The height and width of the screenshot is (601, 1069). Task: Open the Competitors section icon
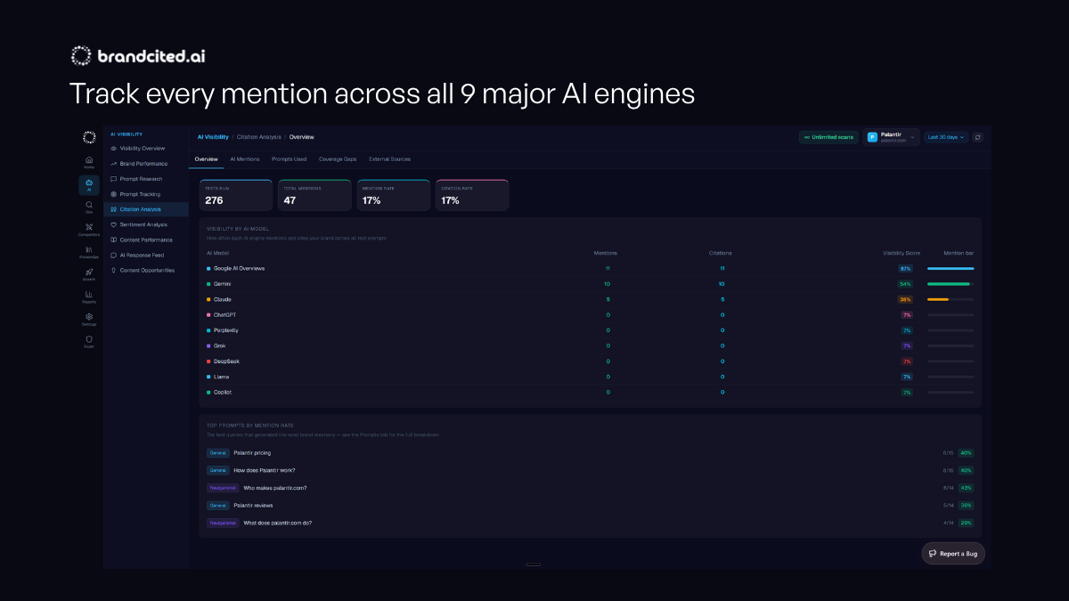click(89, 229)
